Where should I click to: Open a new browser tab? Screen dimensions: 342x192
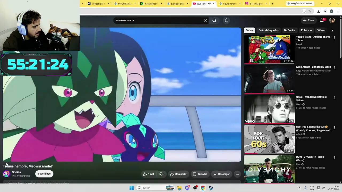pos(272,4)
